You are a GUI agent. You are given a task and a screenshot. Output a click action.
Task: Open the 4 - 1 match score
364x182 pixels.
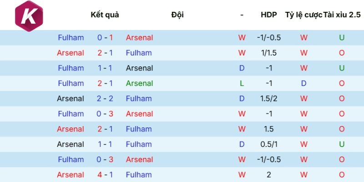click(x=105, y=175)
